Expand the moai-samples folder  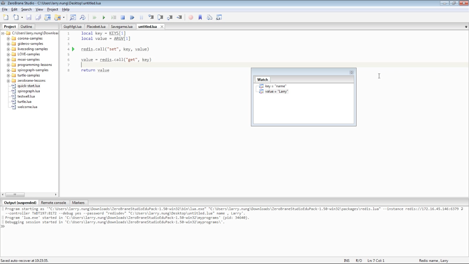[8, 60]
